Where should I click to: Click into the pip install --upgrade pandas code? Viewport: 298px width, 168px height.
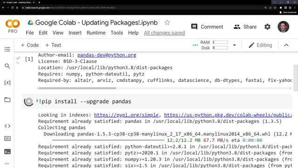click(85, 101)
